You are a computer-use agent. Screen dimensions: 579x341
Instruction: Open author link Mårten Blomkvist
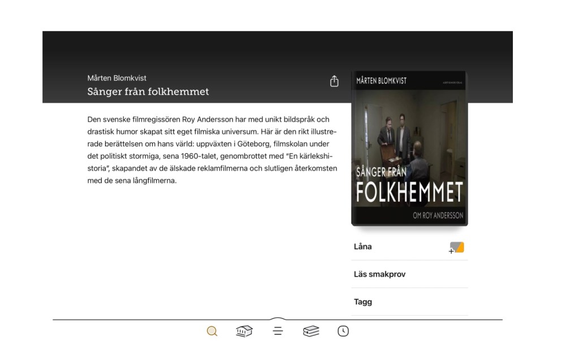click(x=116, y=78)
